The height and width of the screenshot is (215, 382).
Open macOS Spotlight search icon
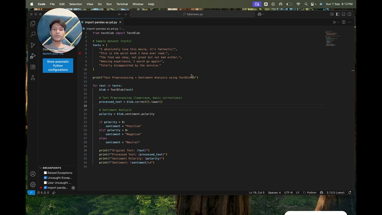pos(306,4)
